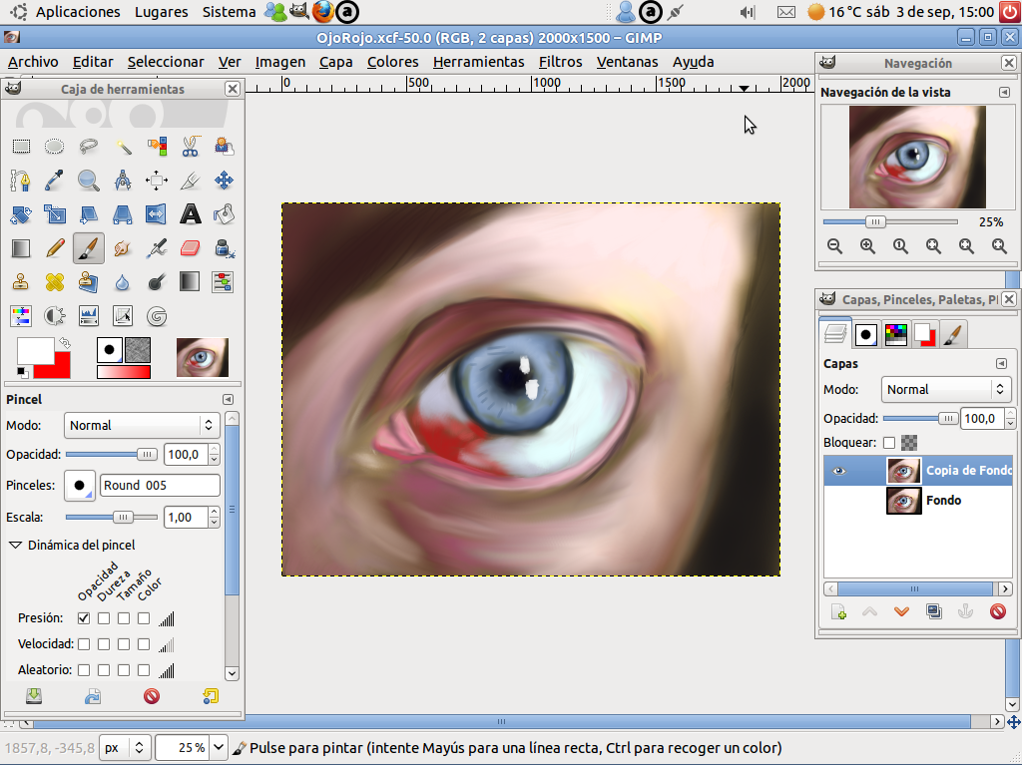The image size is (1022, 766).
Task: Select the Eraser tool
Action: click(190, 247)
